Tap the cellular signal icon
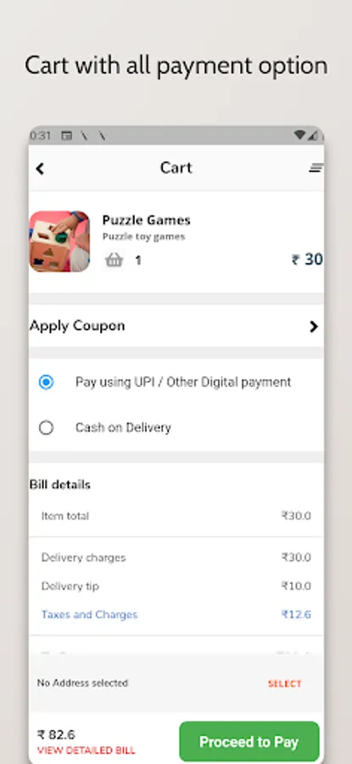This screenshot has width=352, height=764. (x=313, y=135)
